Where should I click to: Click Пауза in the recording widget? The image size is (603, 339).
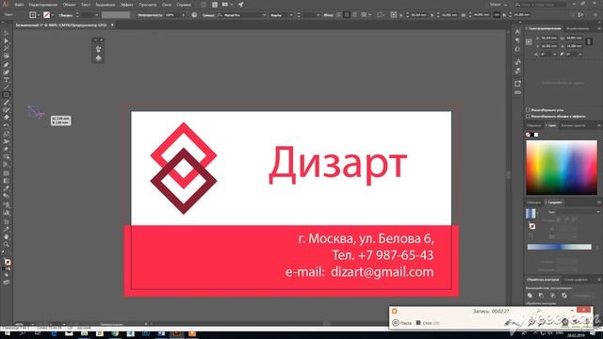pos(402,323)
